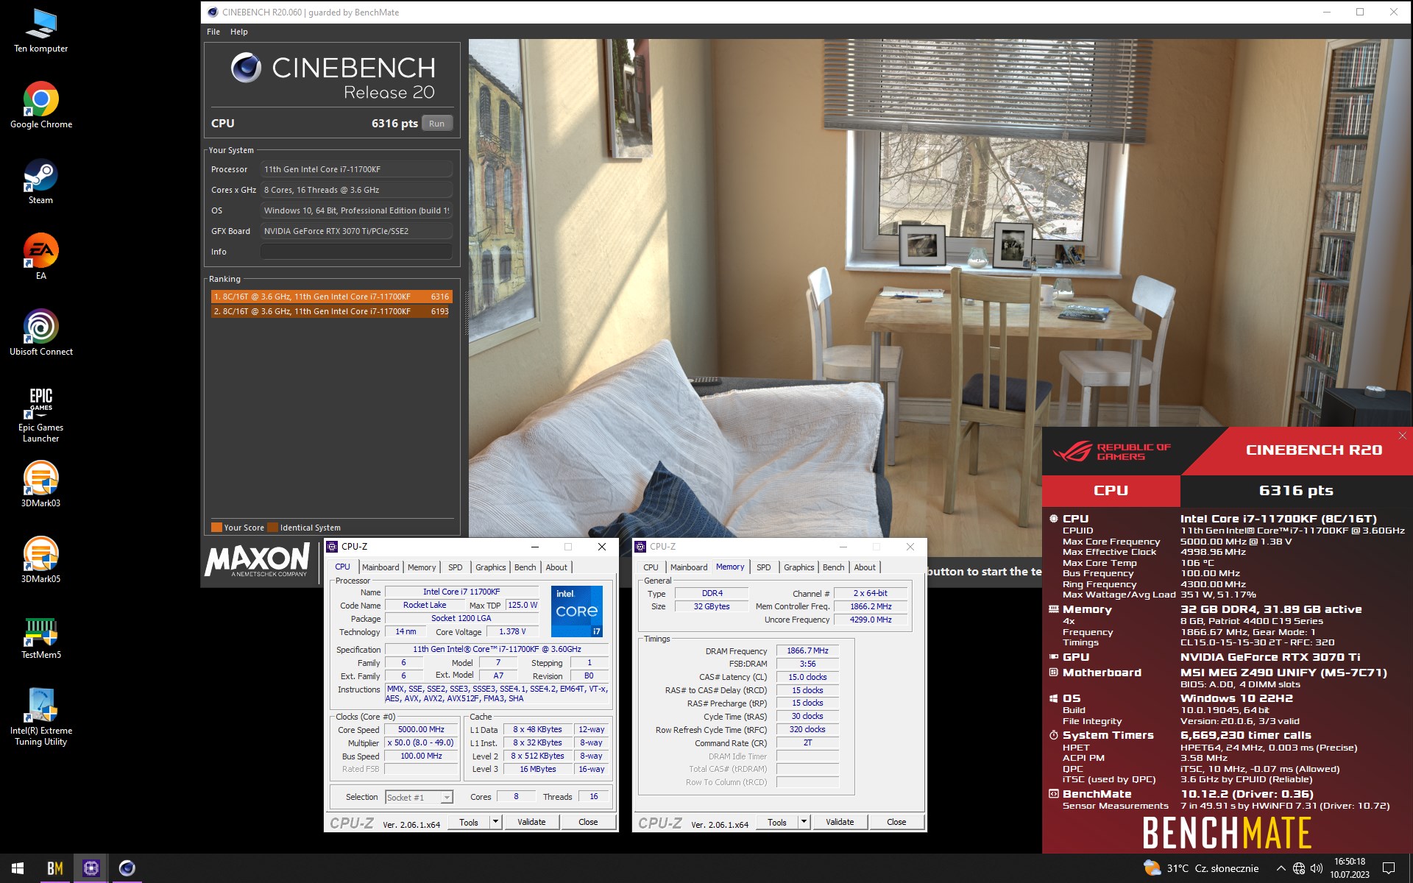Click Tools button in right CPU-Z
Viewport: 1413px width, 883px height.
pyautogui.click(x=777, y=822)
